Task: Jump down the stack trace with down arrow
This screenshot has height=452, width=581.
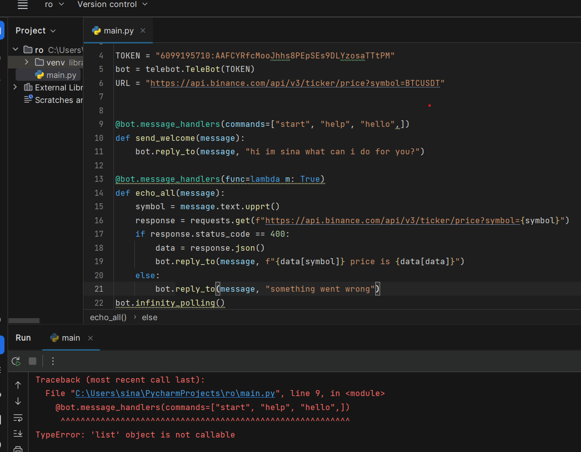Action: point(18,401)
